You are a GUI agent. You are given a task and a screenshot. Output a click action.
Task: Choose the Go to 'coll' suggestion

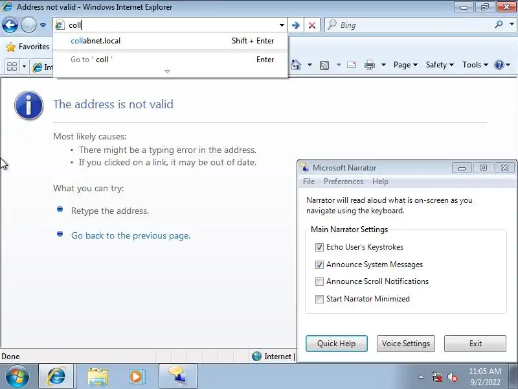(x=170, y=60)
